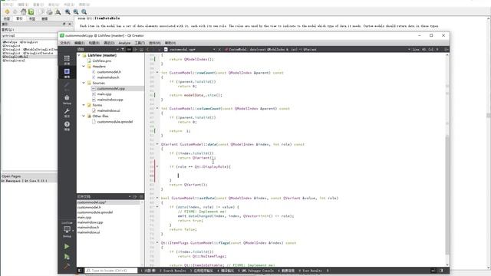This screenshot has height=276, width=491.
Task: Select ListView.pro in the project tree
Action: click(102, 61)
